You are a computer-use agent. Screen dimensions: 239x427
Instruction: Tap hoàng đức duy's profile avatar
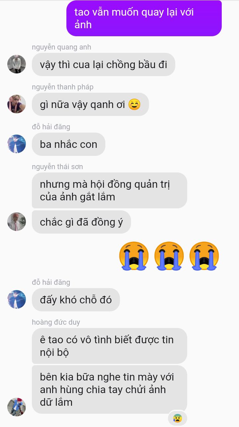(x=17, y=407)
